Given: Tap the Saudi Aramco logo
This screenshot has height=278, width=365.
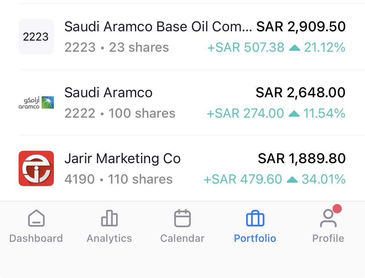Looking at the screenshot, I should (x=36, y=102).
